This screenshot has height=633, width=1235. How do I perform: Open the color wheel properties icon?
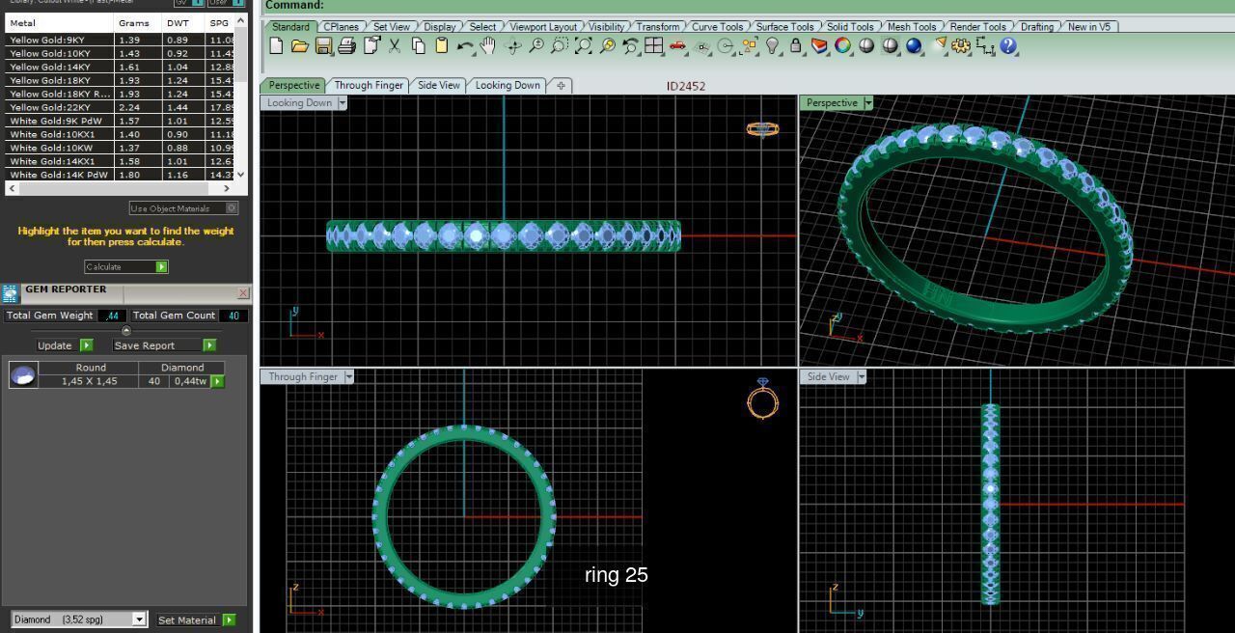point(843,45)
